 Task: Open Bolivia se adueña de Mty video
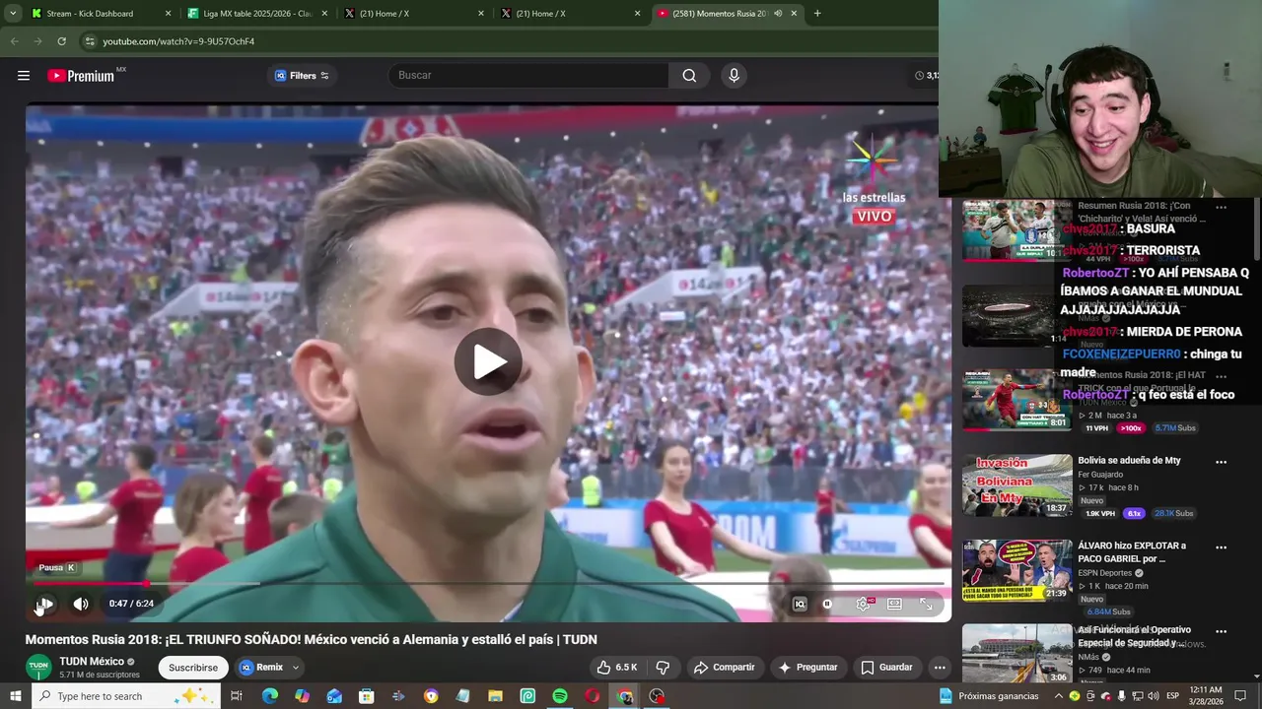(x=1129, y=460)
